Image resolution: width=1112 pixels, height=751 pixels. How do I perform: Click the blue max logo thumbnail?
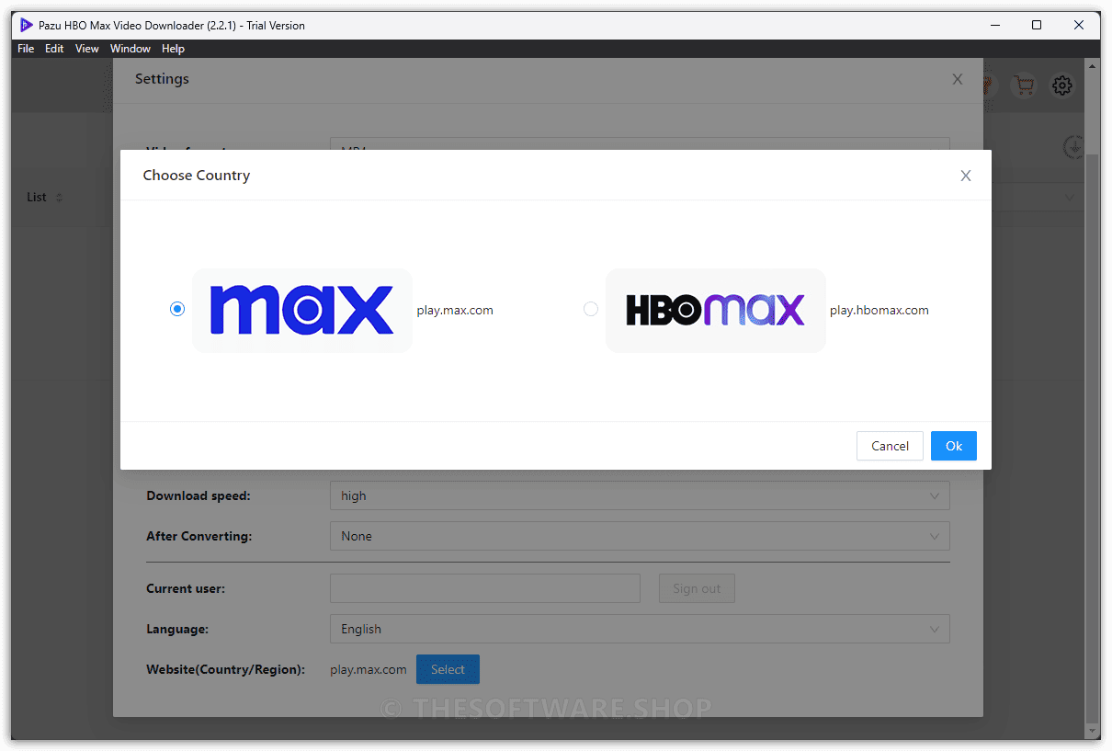[x=302, y=311]
